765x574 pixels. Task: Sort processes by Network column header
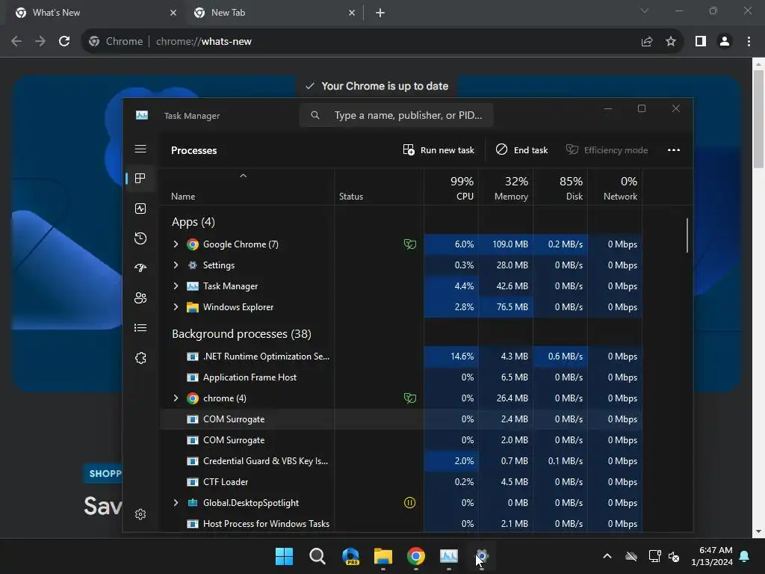[x=616, y=188]
